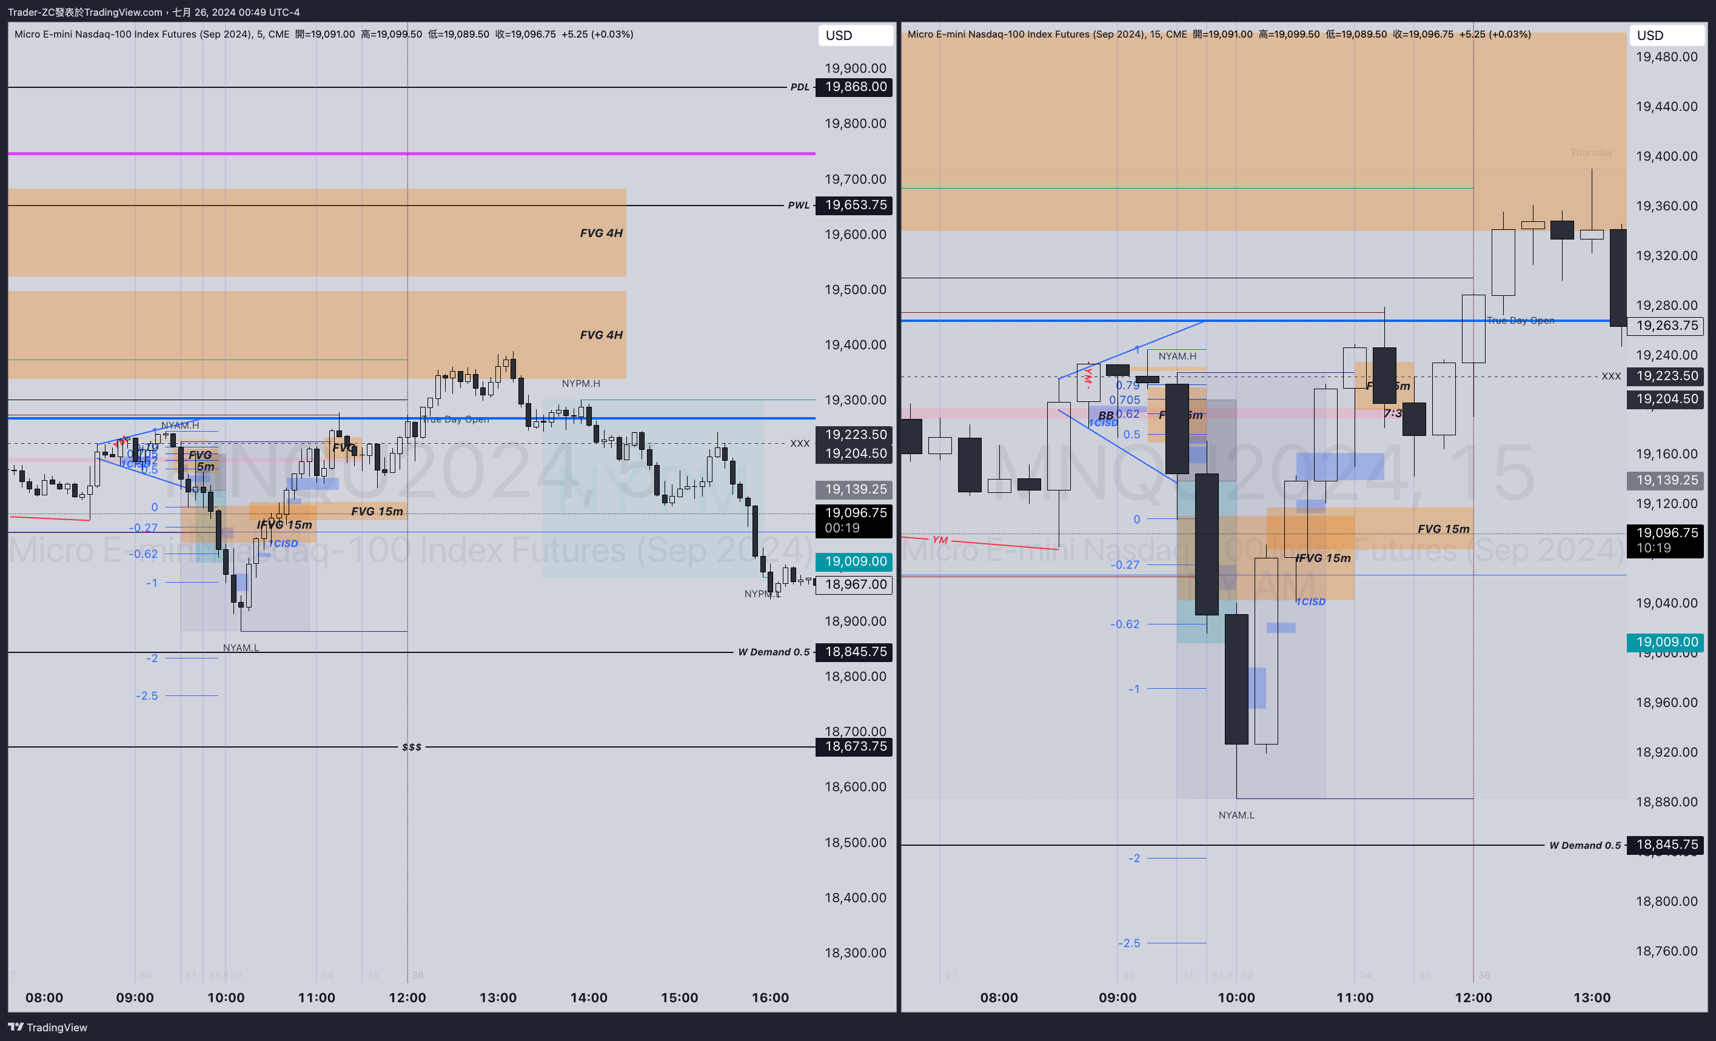This screenshot has height=1041, width=1716.
Task: Click the 12:00 time label on the right chart axis
Action: coord(1473,998)
